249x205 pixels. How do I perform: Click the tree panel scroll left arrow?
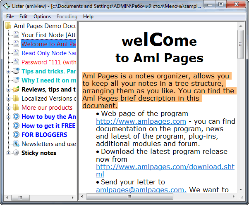tap(7, 198)
